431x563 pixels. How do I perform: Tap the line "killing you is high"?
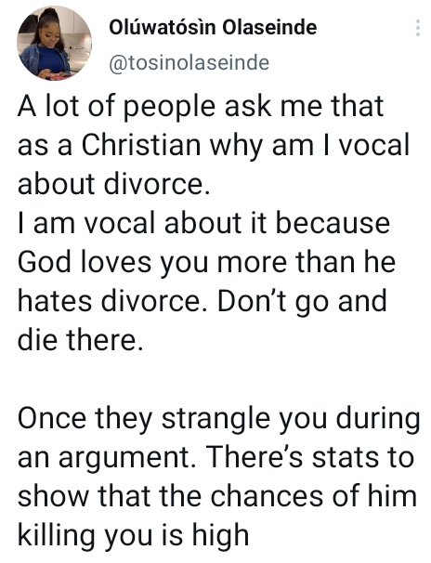133,536
